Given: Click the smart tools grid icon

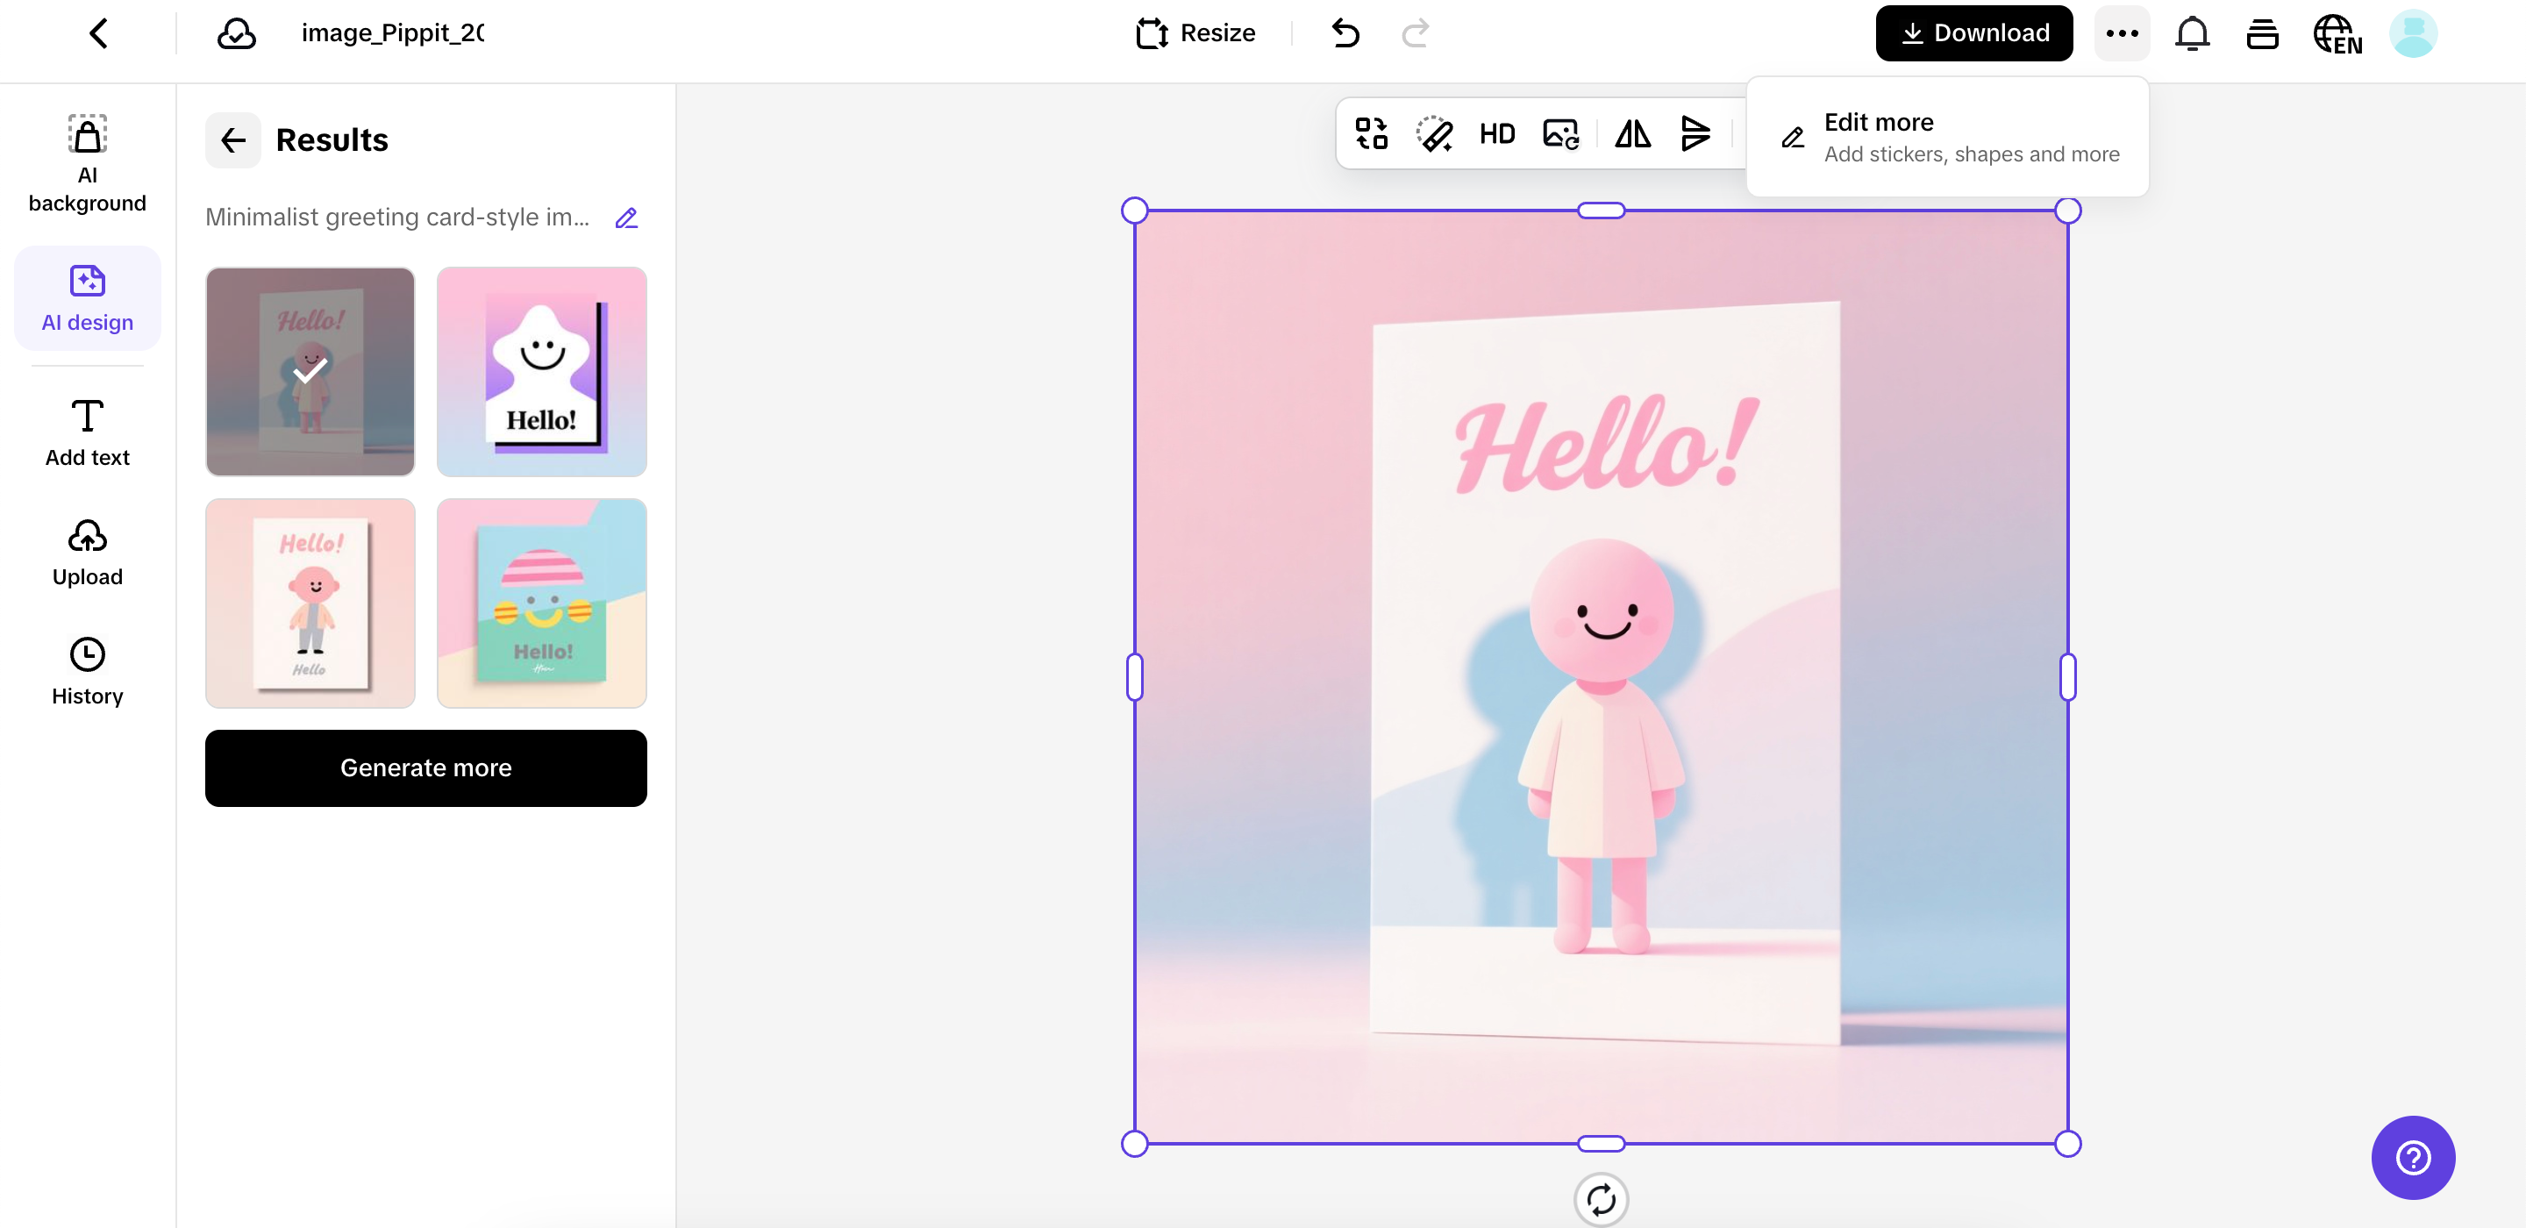Looking at the screenshot, I should point(1371,133).
